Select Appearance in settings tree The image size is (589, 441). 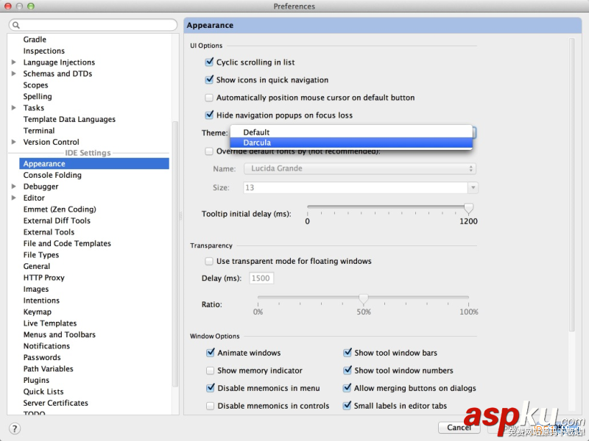[x=94, y=163]
